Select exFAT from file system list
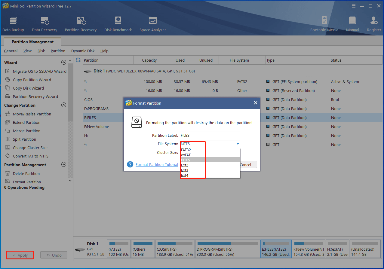 [x=210, y=155]
